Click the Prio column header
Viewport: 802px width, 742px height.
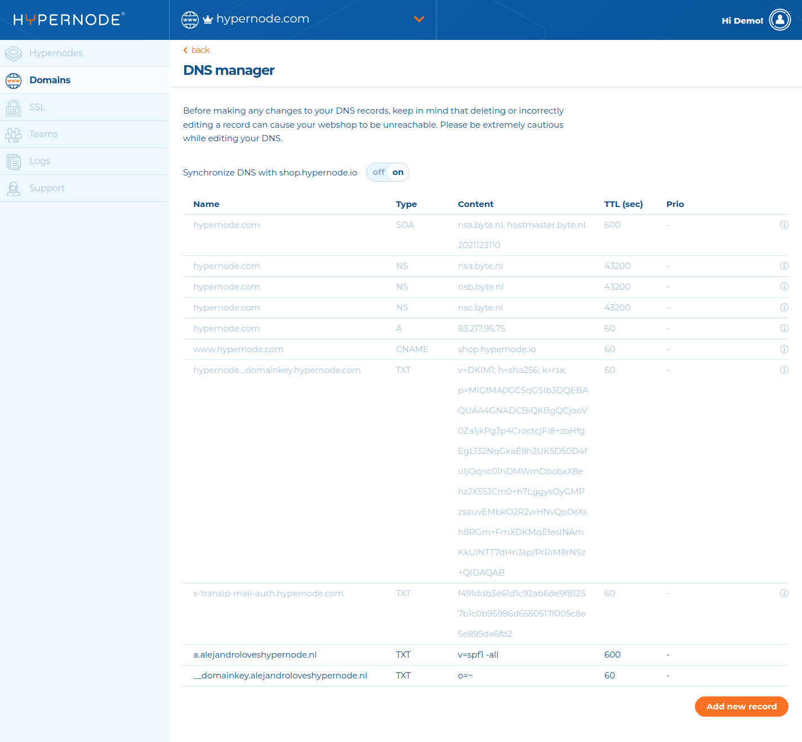tap(675, 204)
